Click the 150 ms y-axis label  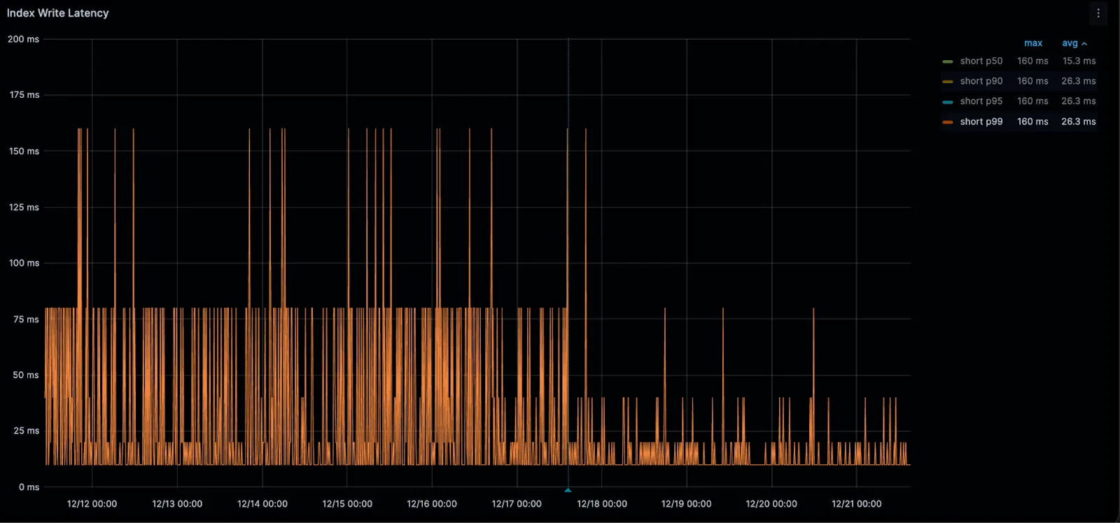pos(24,151)
